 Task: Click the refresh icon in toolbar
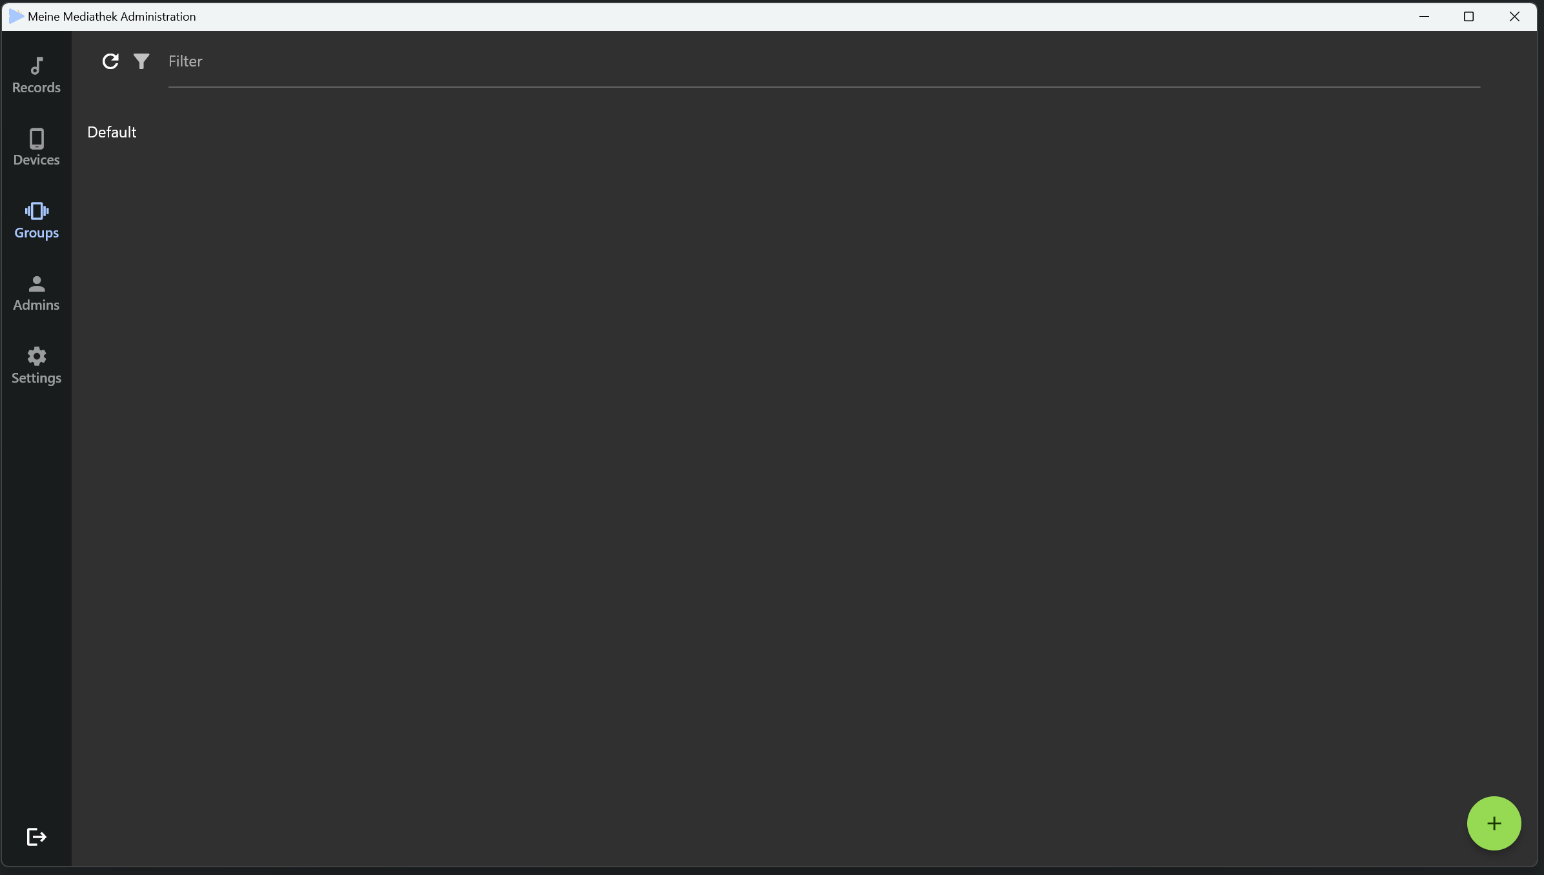[110, 61]
